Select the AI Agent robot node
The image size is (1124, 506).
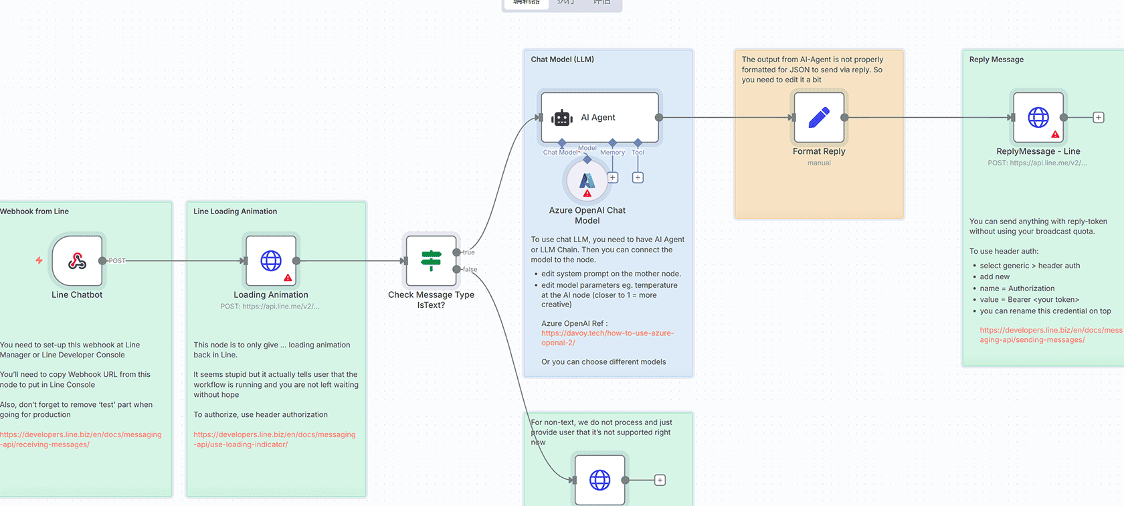(x=599, y=118)
